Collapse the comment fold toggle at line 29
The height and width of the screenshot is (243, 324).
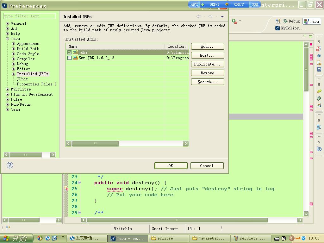[79, 212]
